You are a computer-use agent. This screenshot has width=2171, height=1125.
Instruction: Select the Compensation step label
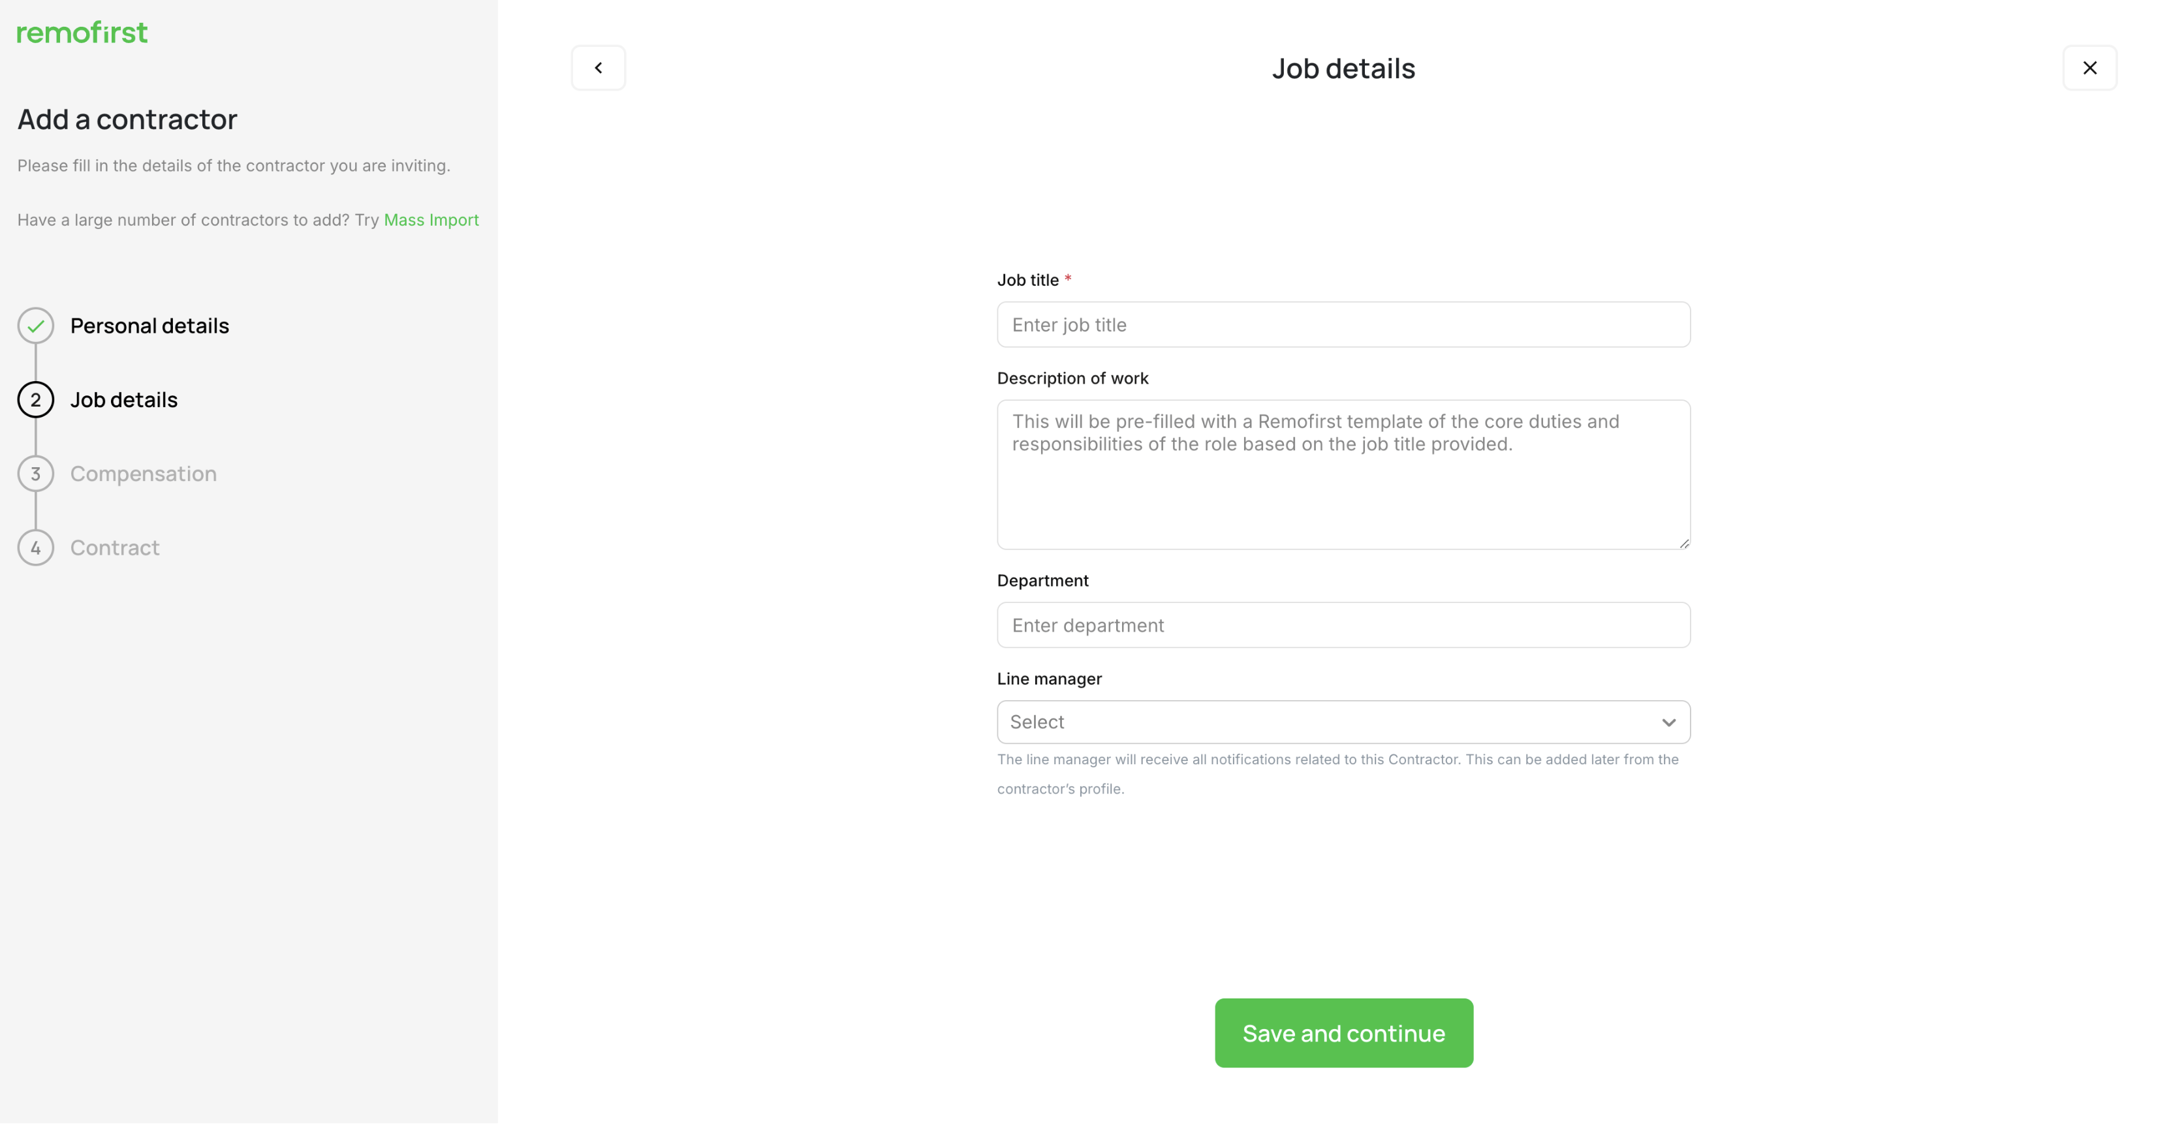coord(143,474)
